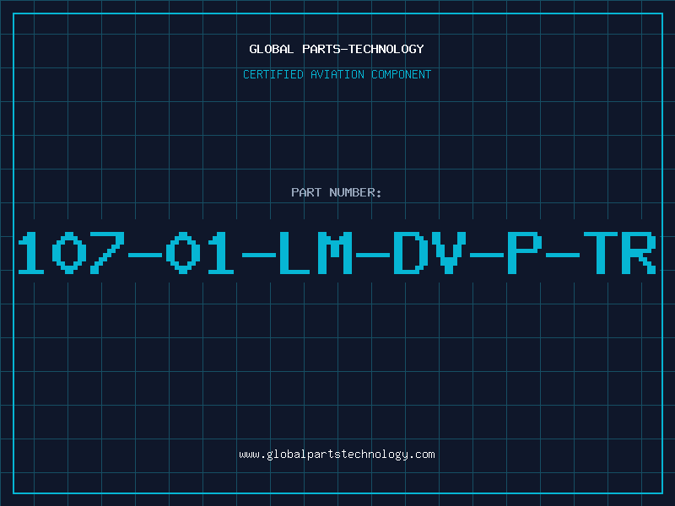The height and width of the screenshot is (506, 675).
Task: Select part number 107-01-LM-DV-P-TR
Action: [337, 253]
